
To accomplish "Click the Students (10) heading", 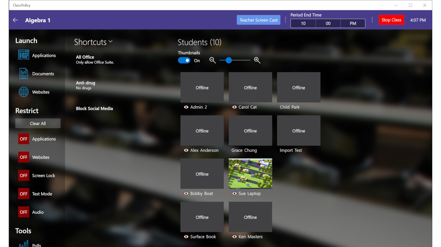I will pos(200,42).
